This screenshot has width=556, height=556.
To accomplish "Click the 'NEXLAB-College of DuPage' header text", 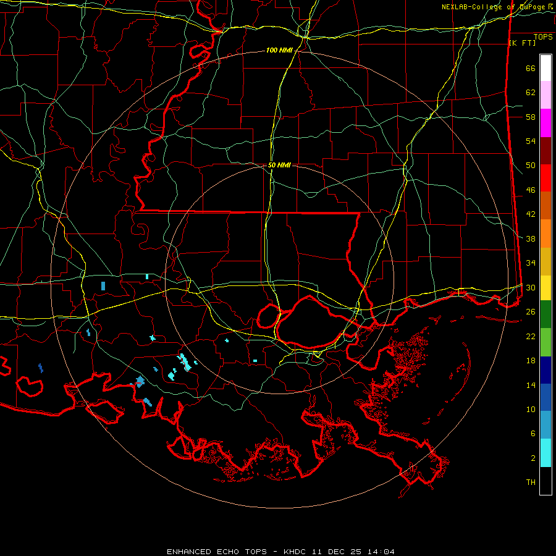I will pos(493,7).
